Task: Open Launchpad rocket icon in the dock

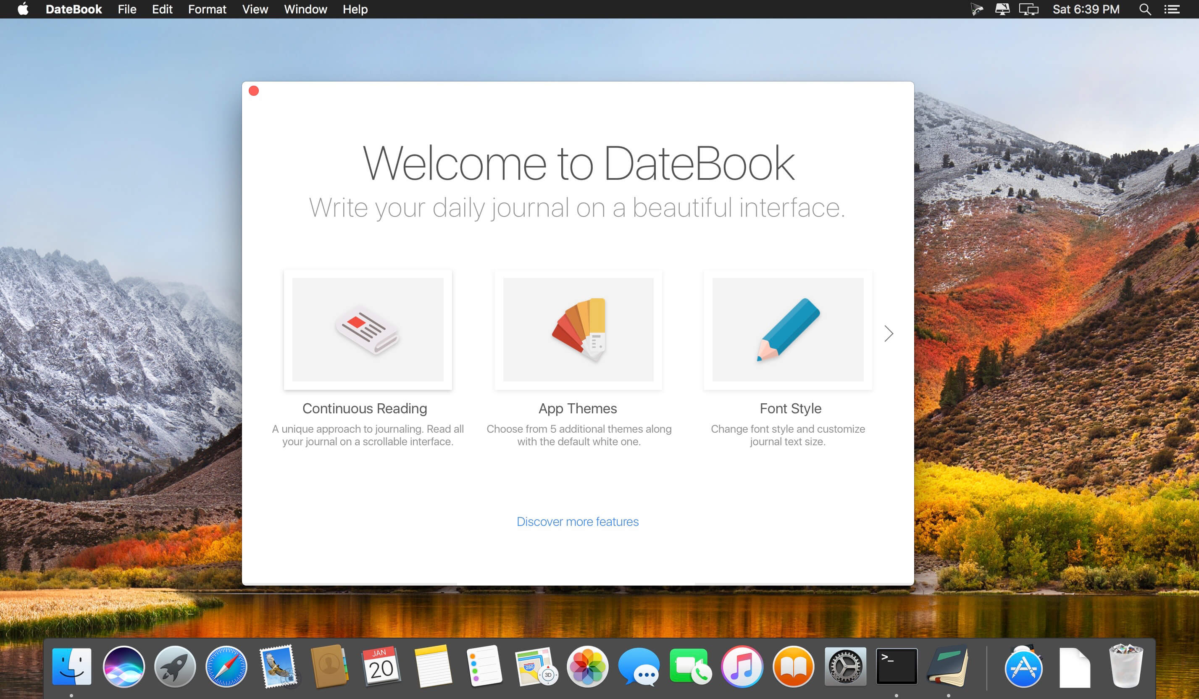Action: point(175,666)
